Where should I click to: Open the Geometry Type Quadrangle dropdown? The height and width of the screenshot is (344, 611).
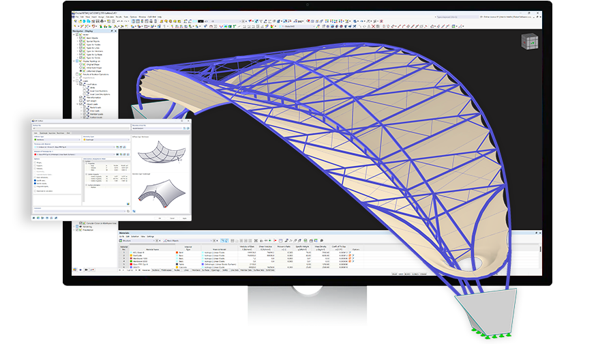point(106,140)
